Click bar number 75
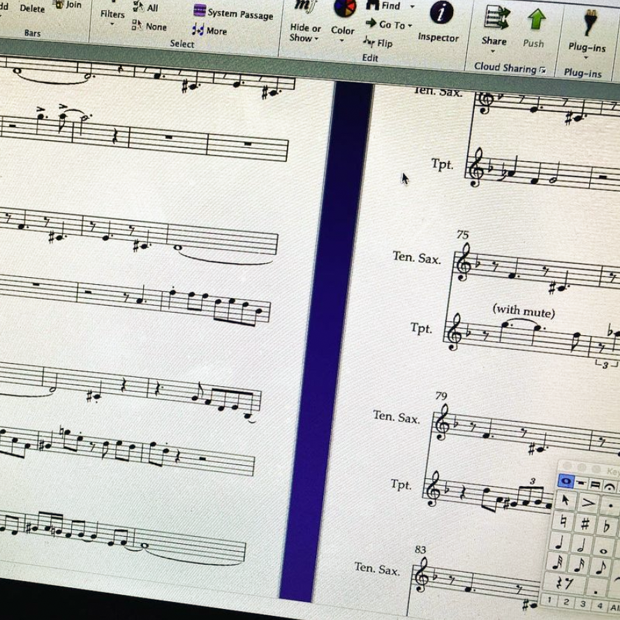 point(462,235)
